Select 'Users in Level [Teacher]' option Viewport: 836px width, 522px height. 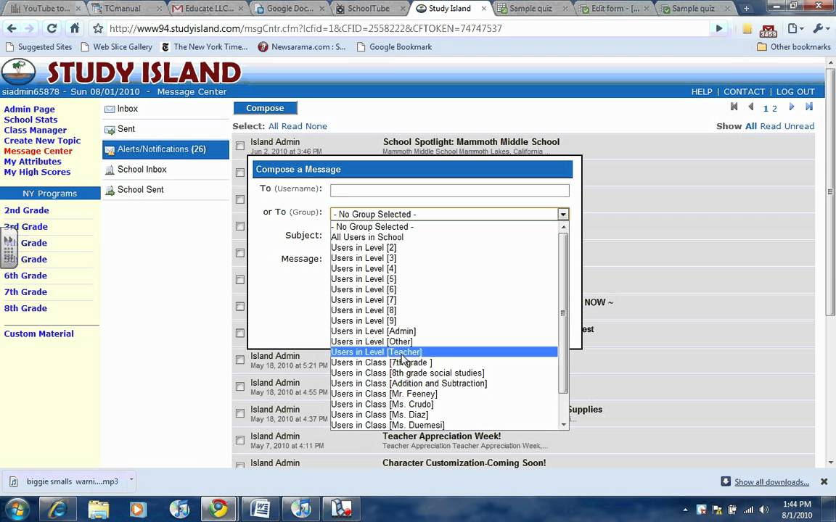443,352
